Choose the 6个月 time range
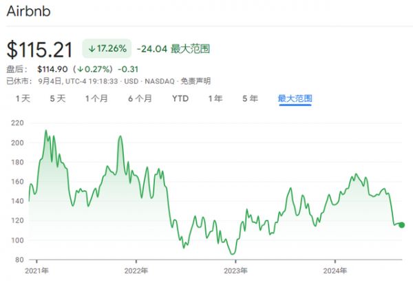The width and height of the screenshot is (413, 281). (x=139, y=98)
